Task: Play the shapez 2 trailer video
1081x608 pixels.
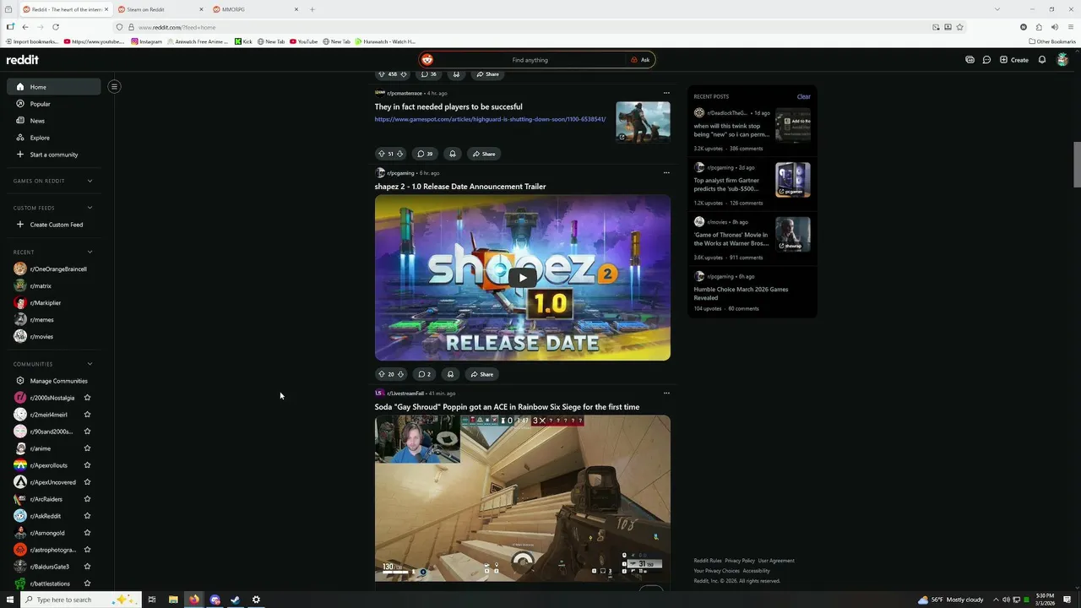Action: tap(523, 277)
